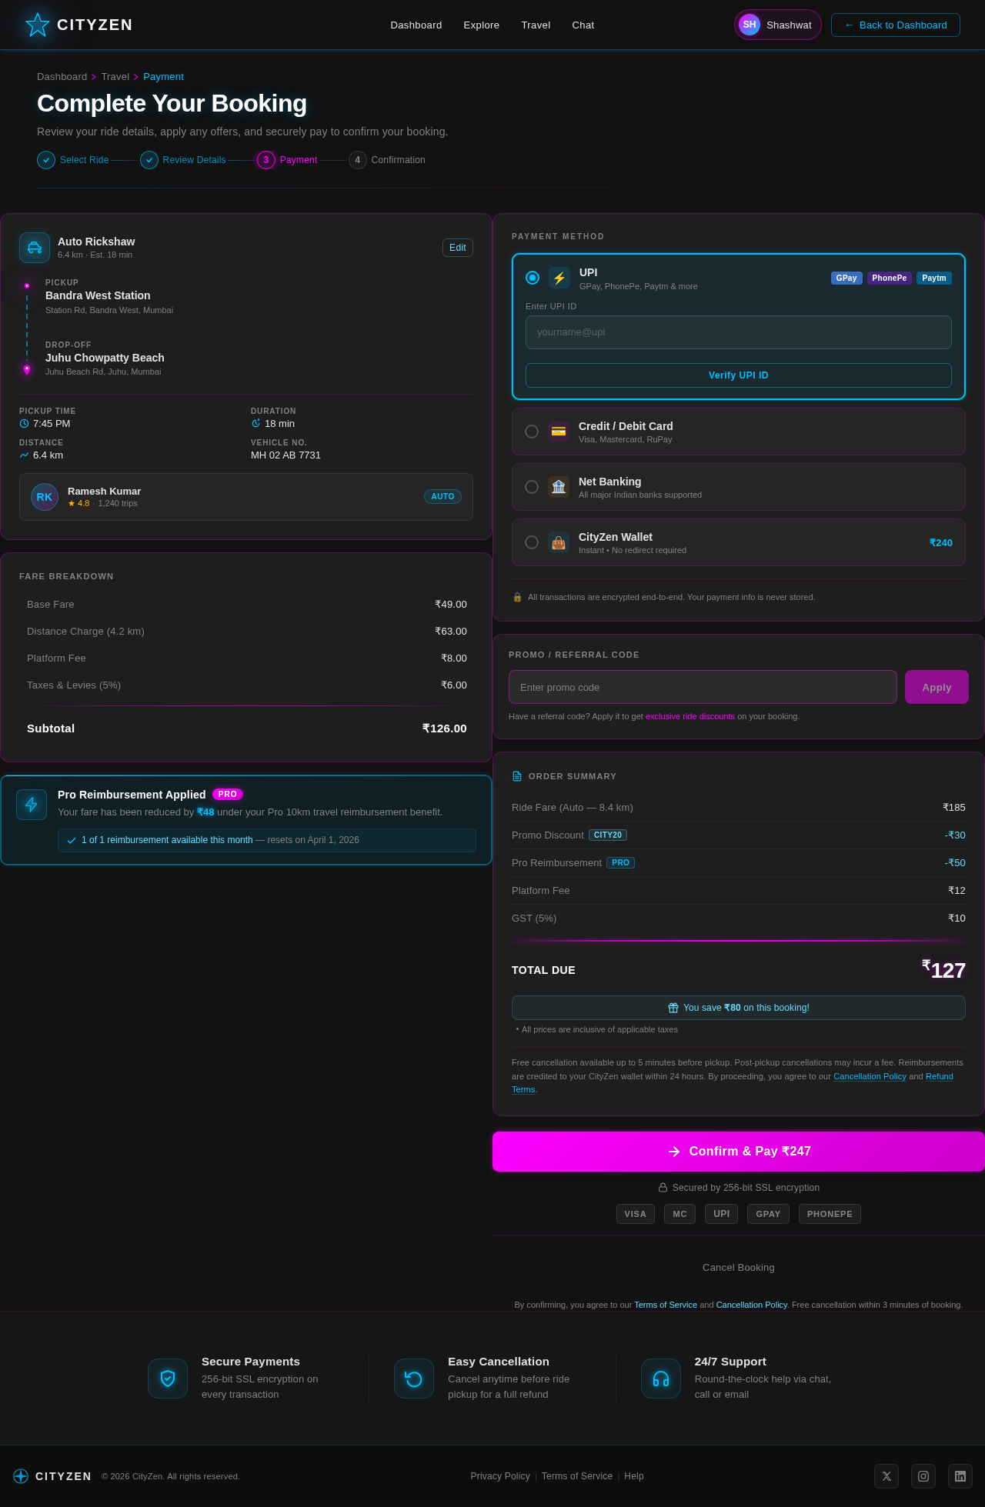Click the Order Summary document icon
This screenshot has width=985, height=1507.
(x=517, y=776)
